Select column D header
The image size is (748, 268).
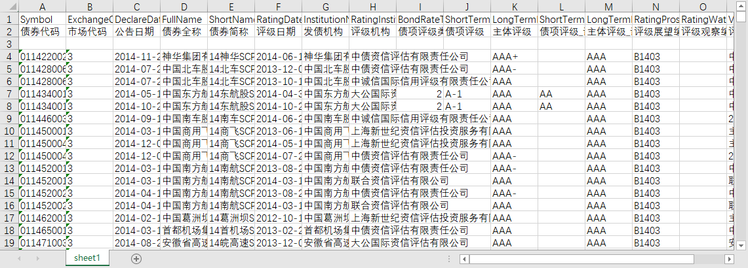(x=184, y=7)
